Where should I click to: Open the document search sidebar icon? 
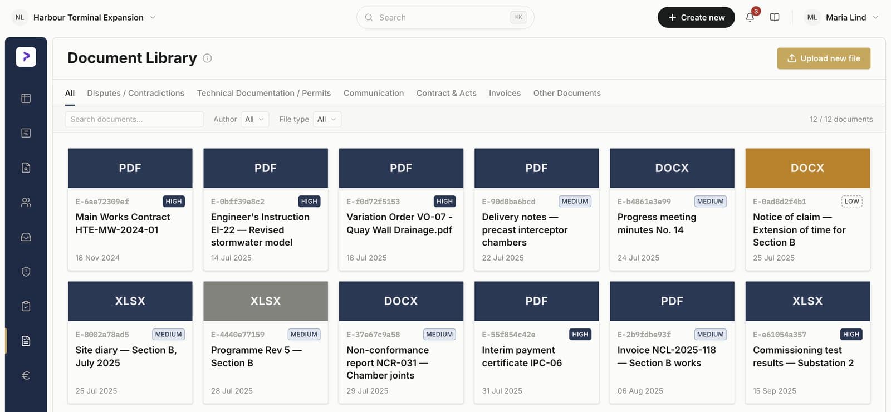pyautogui.click(x=26, y=168)
